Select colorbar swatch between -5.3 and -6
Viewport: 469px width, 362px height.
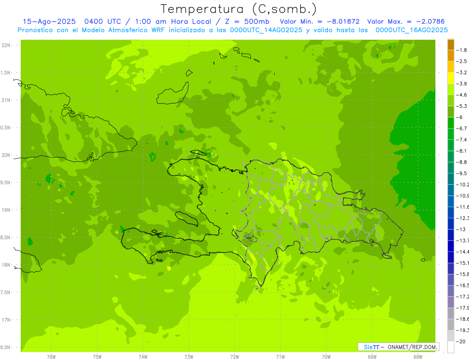tap(451, 112)
